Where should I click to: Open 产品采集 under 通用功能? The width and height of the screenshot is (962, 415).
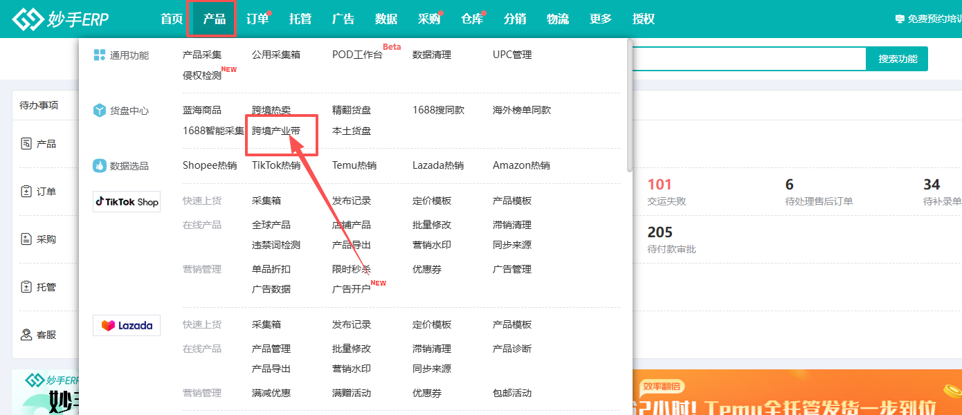pos(202,55)
